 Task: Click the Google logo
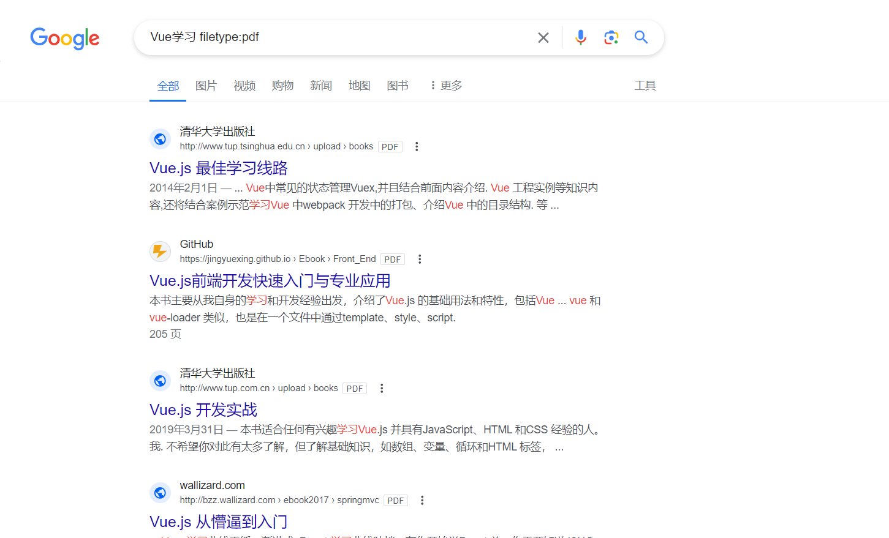pyautogui.click(x=65, y=38)
